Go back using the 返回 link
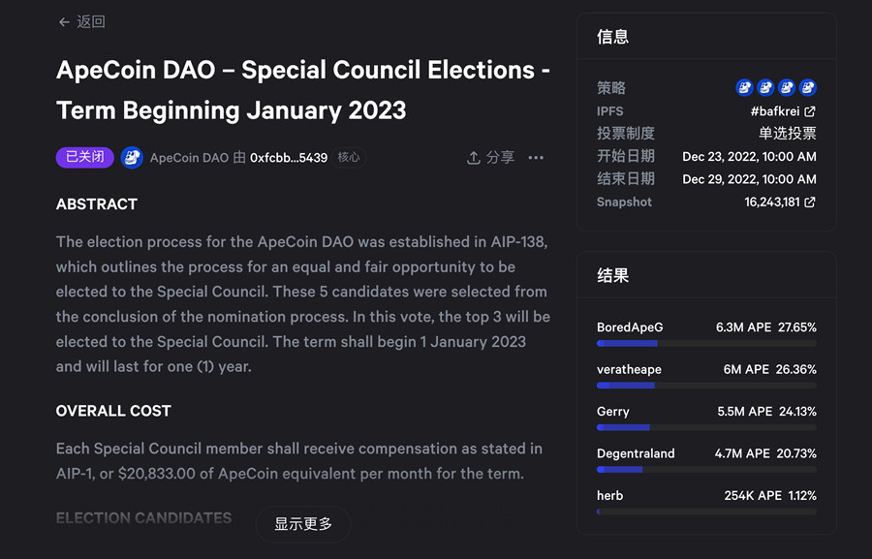Image resolution: width=872 pixels, height=559 pixels. pos(91,22)
